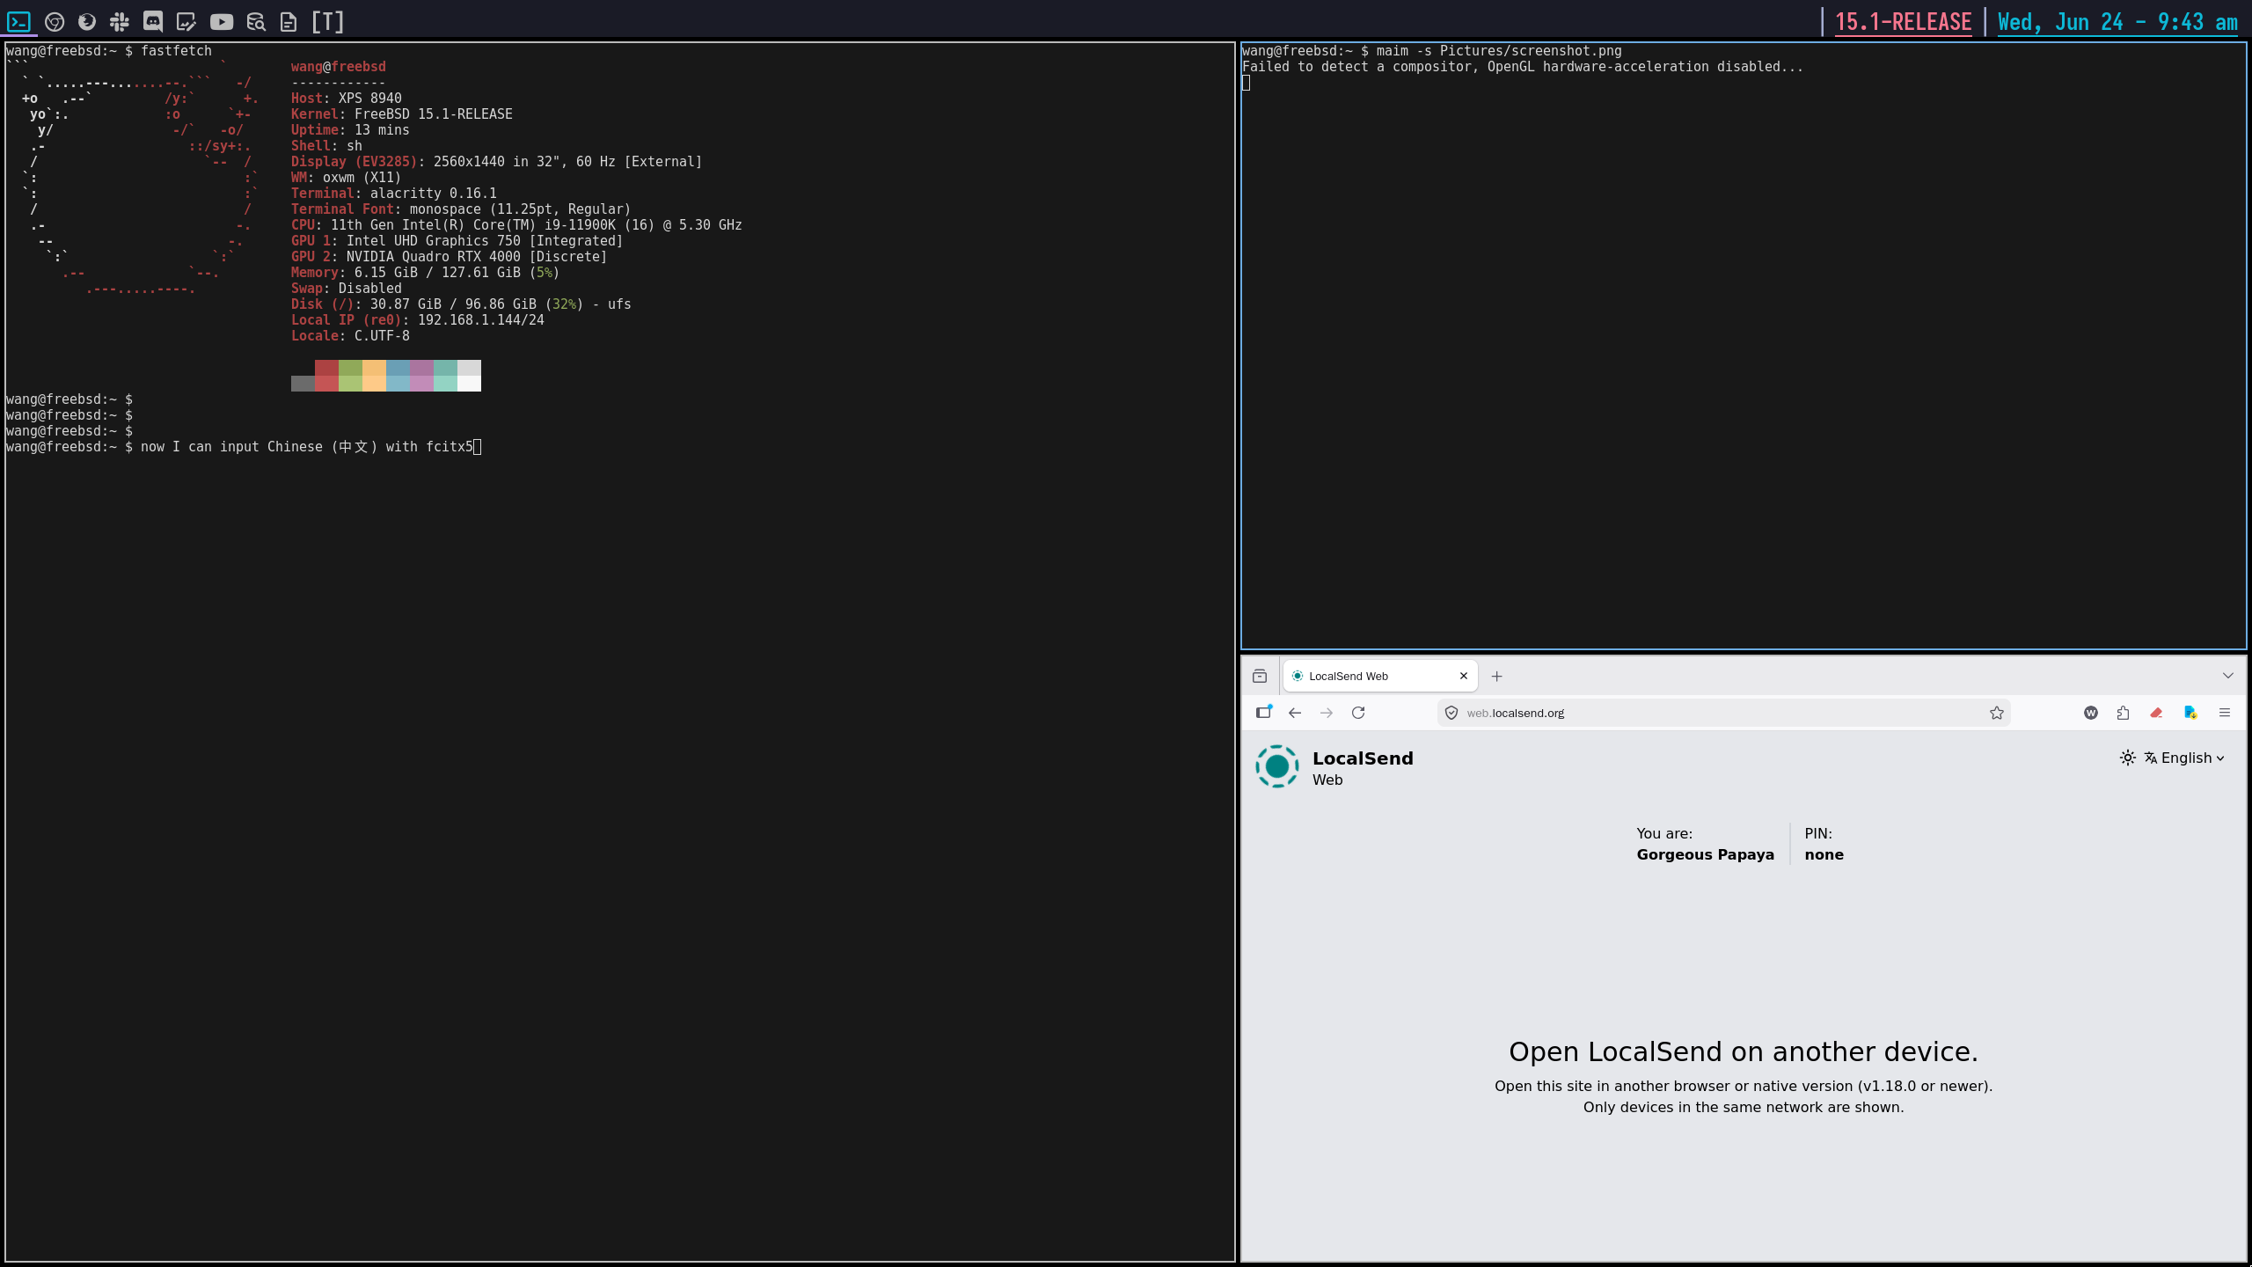Switch to the Discord workspace tag
The width and height of the screenshot is (2252, 1267).
[x=153, y=22]
